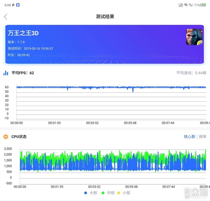Tap the 版本: 1.7.8 version text
The image size is (210, 201).
[x=16, y=42]
